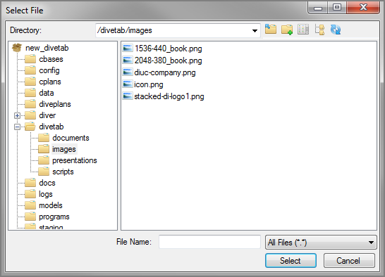Click the config folder icon
385x277 pixels.
[x=30, y=70]
